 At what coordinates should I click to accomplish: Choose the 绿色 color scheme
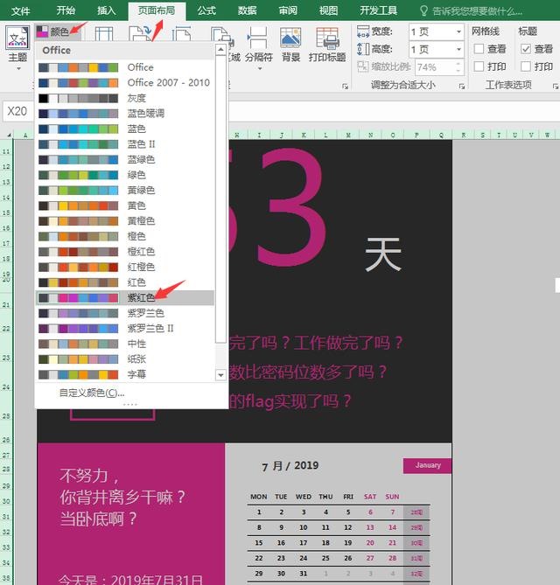point(125,175)
